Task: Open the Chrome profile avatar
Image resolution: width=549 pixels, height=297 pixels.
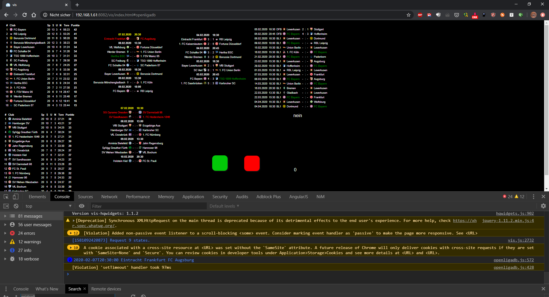Action: (x=534, y=15)
